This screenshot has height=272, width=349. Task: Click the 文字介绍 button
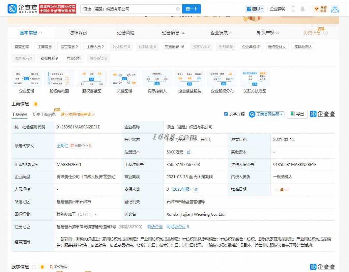[234, 114]
